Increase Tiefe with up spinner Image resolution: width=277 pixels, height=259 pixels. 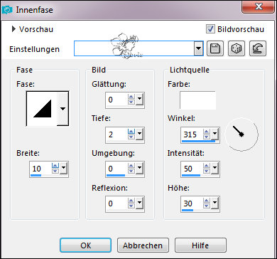pyautogui.click(x=131, y=132)
